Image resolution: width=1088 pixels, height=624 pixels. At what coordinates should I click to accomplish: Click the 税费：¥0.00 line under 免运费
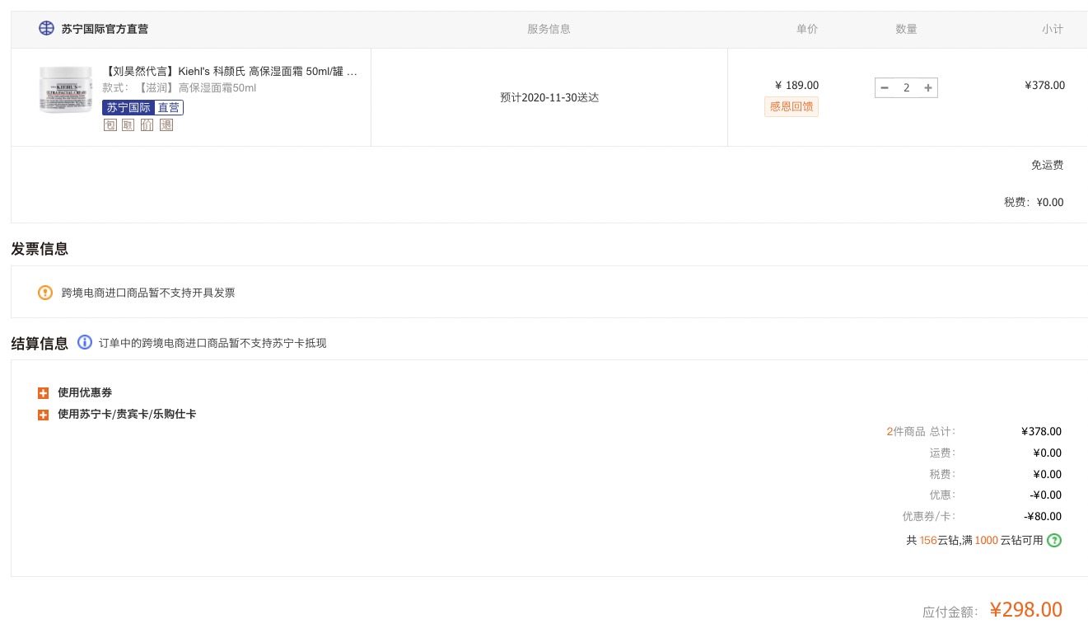click(1034, 202)
